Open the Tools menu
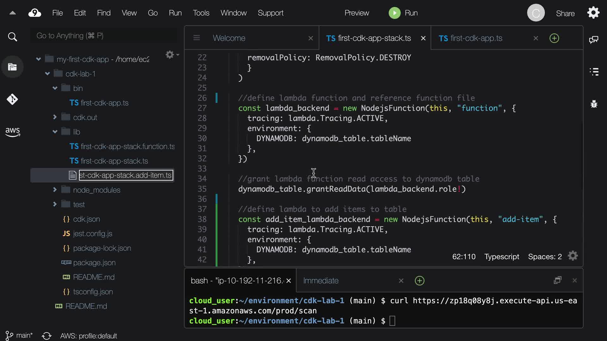This screenshot has height=341, width=607. click(x=201, y=13)
